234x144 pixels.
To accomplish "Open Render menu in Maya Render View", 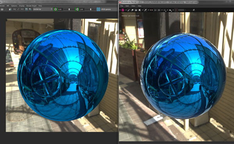I will 2,6.
